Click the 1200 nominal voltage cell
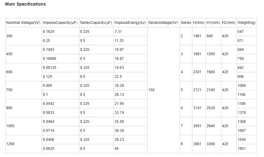Viewport: 264px width, 157px height. tap(24, 144)
